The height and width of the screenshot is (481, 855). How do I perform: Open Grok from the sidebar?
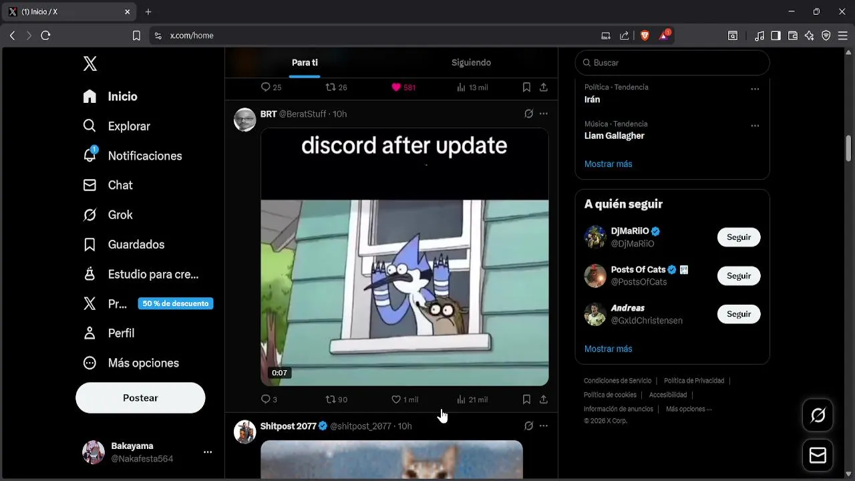[x=108, y=214]
